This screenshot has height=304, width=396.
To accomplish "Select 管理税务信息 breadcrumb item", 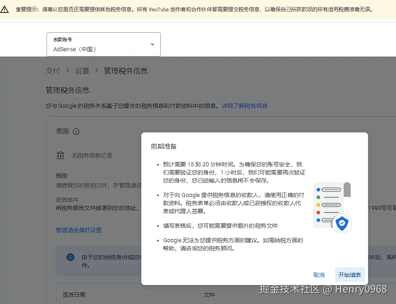I will 126,71.
